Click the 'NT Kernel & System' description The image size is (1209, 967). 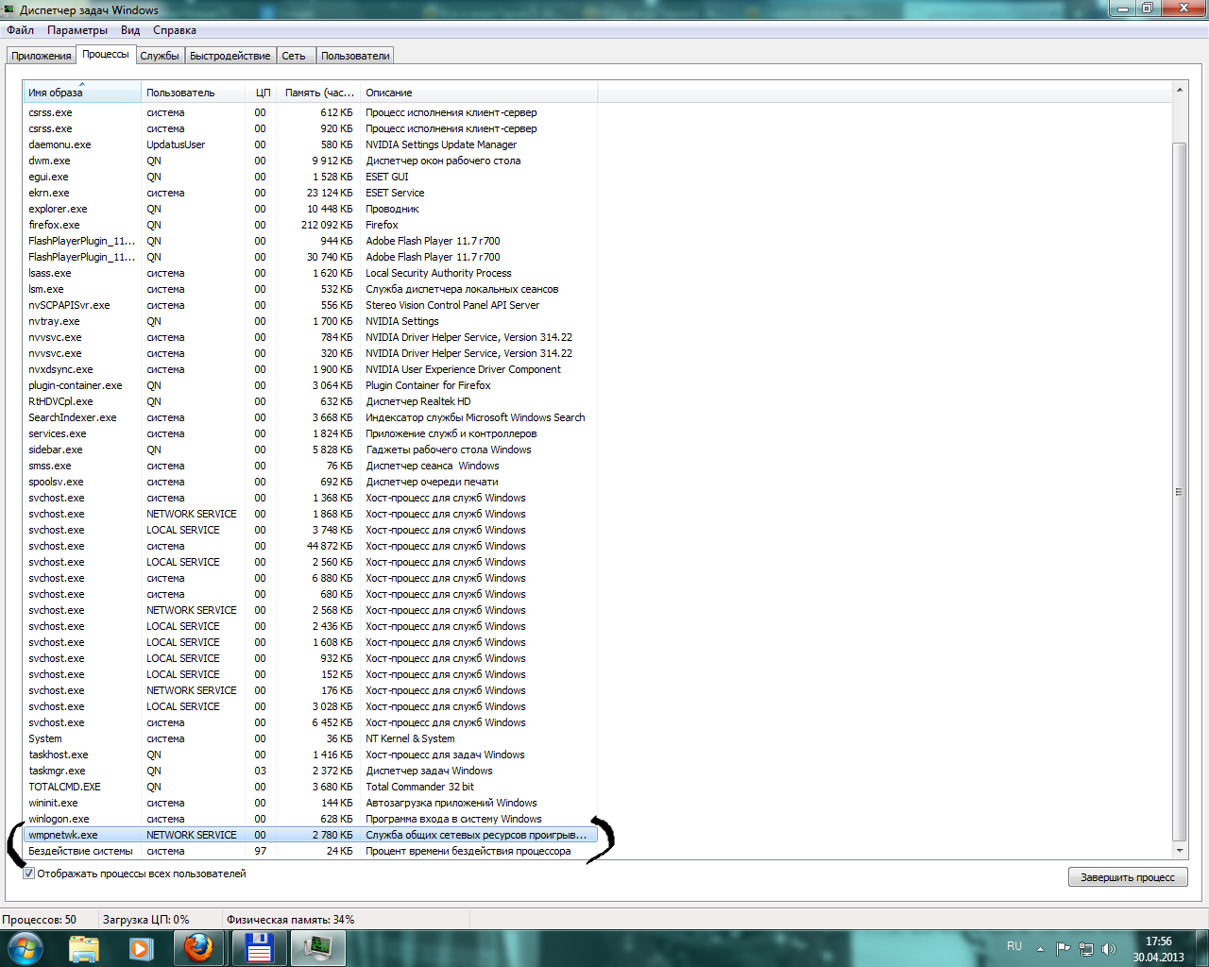tap(410, 738)
